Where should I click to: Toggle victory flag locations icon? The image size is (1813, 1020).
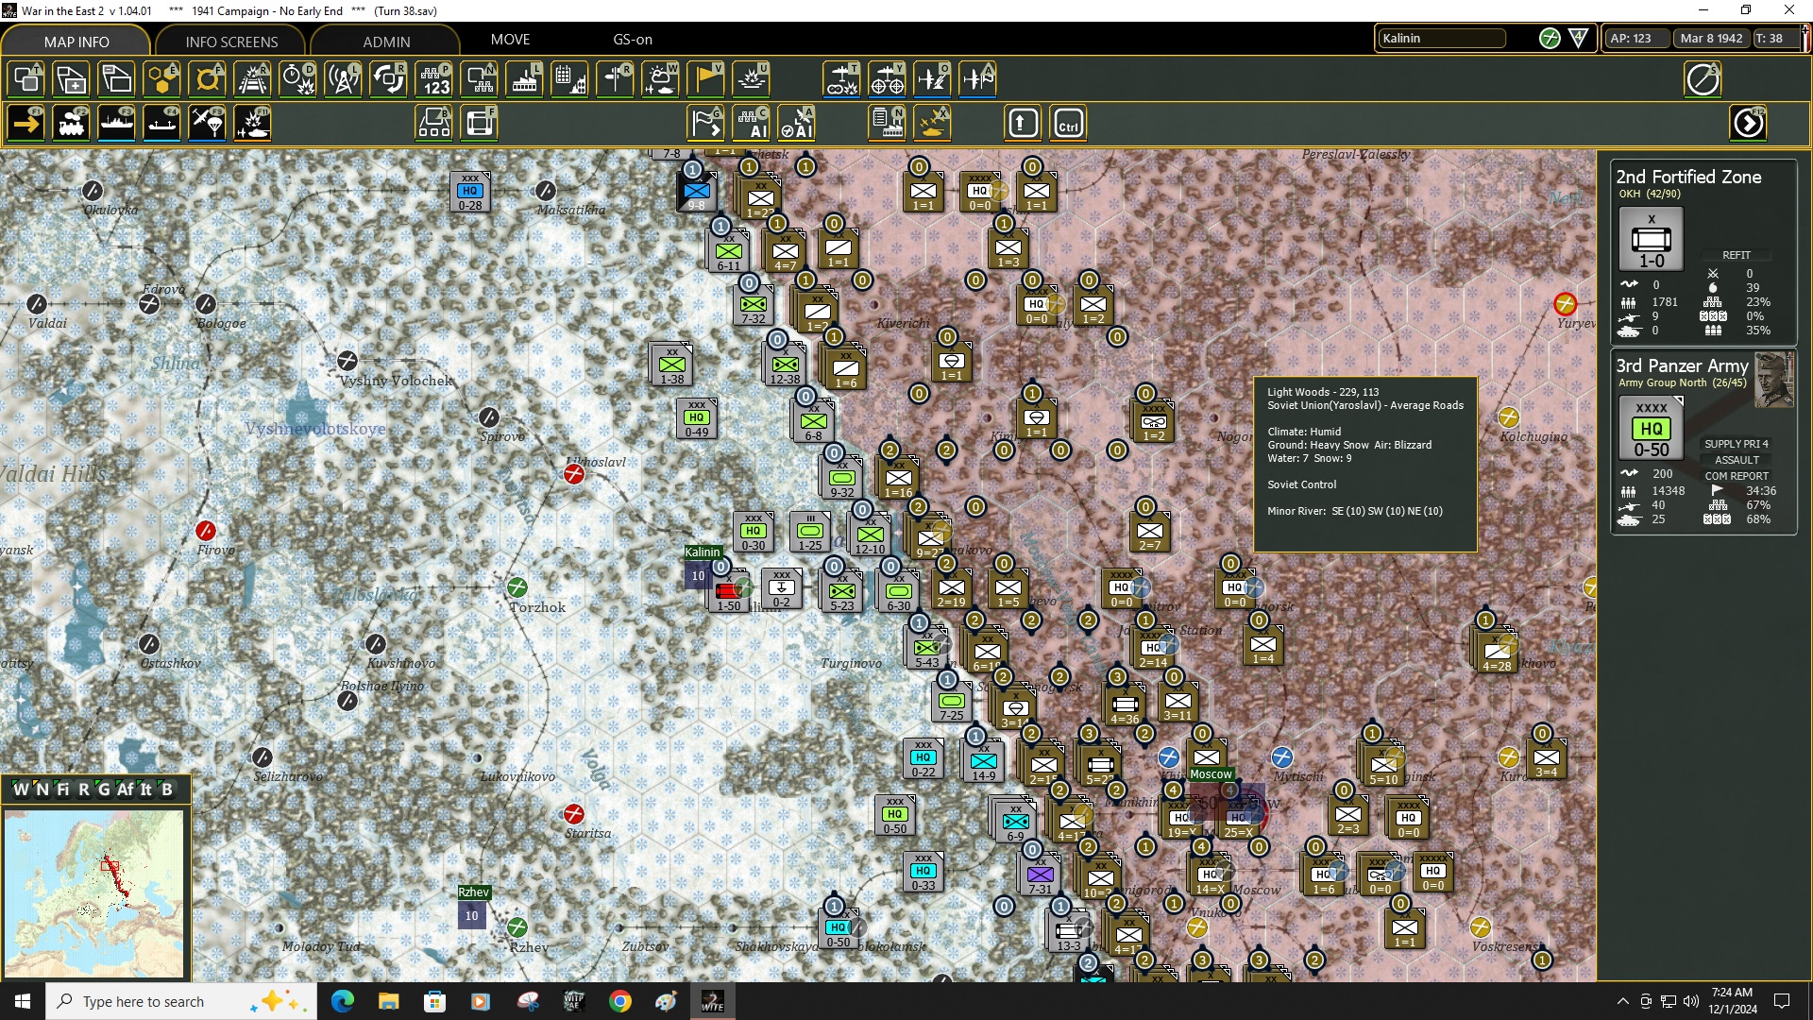click(706, 79)
